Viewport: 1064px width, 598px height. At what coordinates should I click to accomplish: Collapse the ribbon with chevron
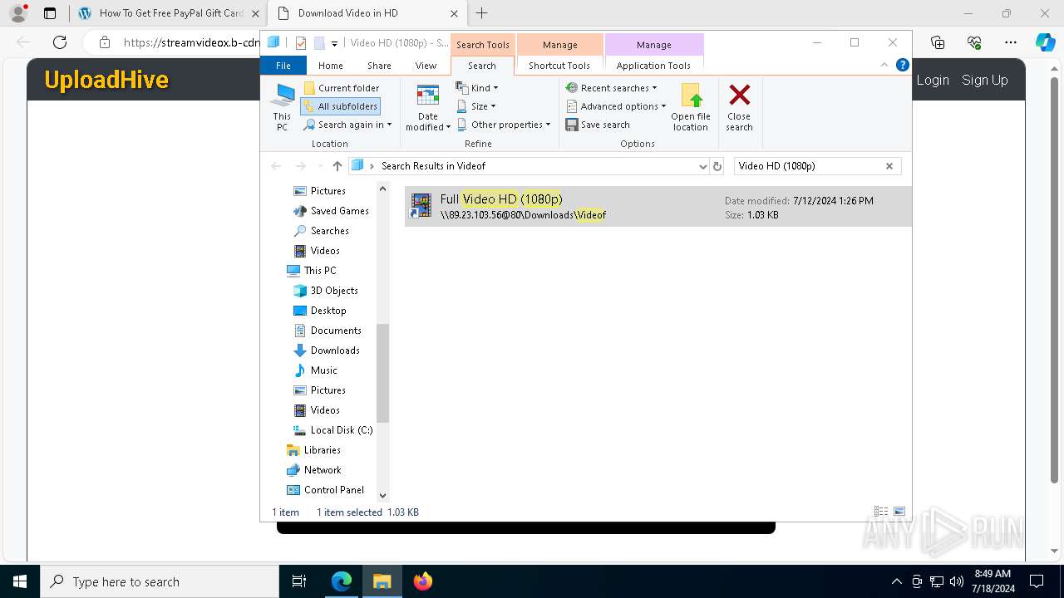[x=884, y=65]
